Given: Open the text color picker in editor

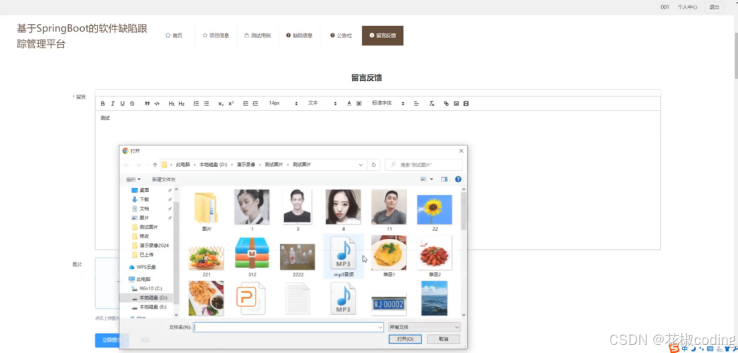Looking at the screenshot, I should (349, 103).
